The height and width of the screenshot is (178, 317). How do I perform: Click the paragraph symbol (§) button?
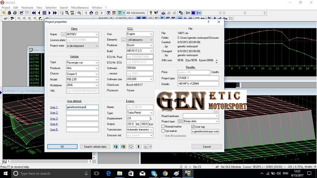click(138, 147)
